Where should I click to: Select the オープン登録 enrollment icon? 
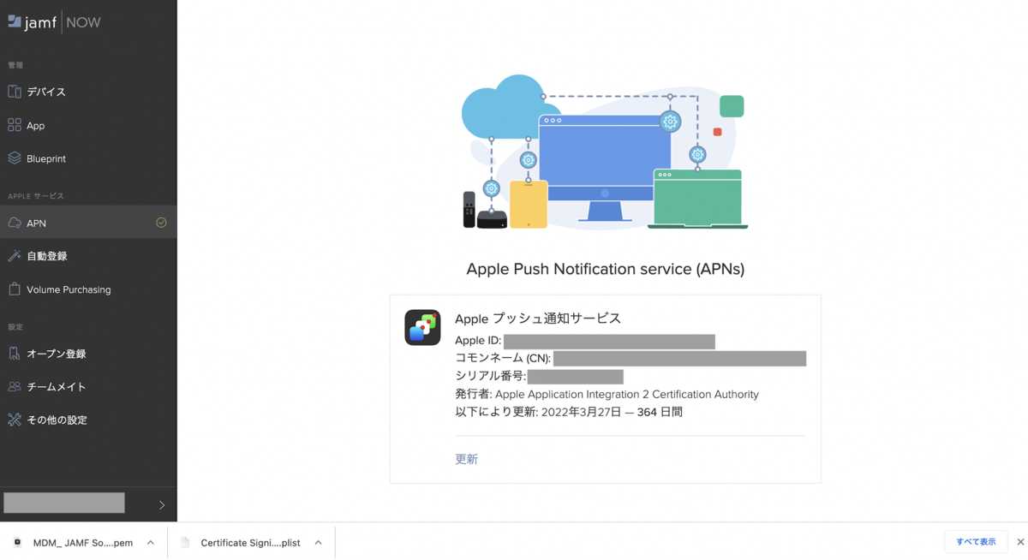coord(15,353)
